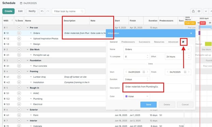Open calendar picker in Finish date field
The width and height of the screenshot is (212, 127).
pyautogui.click(x=185, y=72)
